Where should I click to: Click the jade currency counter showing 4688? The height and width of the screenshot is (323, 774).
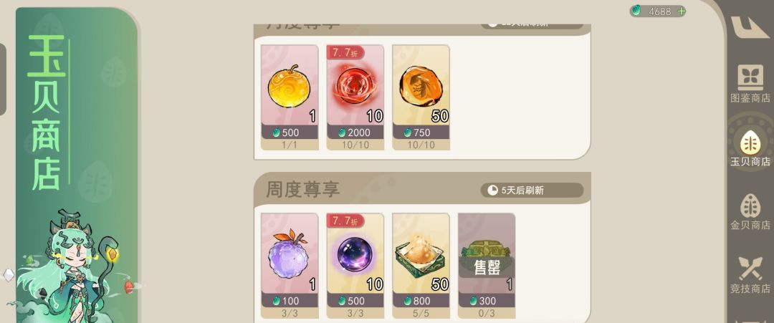[657, 11]
